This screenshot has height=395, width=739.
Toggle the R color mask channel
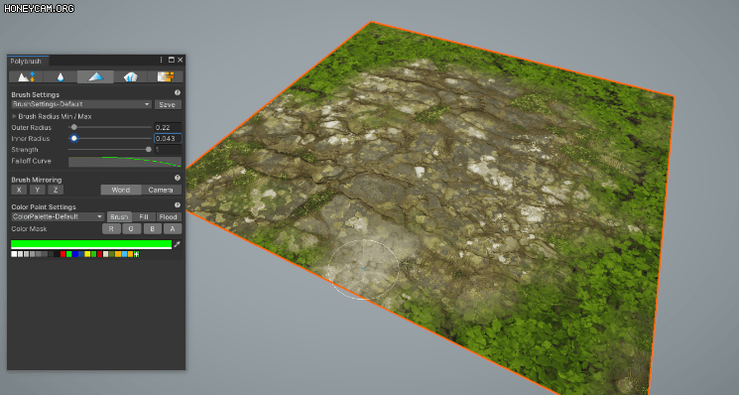click(111, 229)
